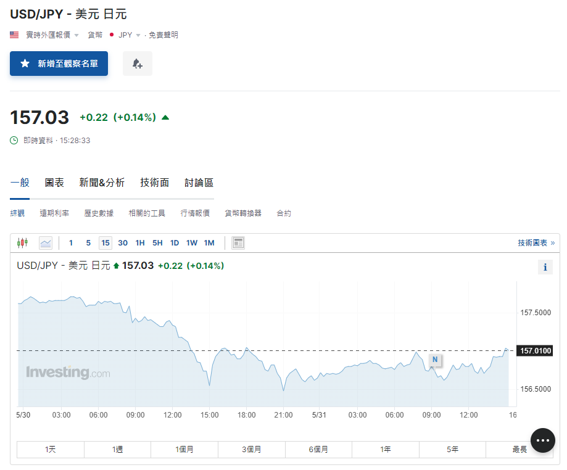
Task: Switch to area chart type icon
Action: pos(46,243)
